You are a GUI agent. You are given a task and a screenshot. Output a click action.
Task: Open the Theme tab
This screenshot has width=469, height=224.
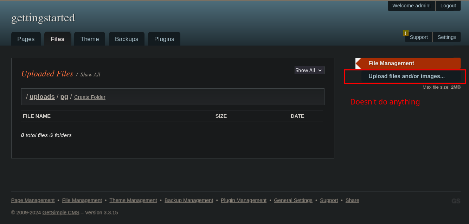click(90, 39)
